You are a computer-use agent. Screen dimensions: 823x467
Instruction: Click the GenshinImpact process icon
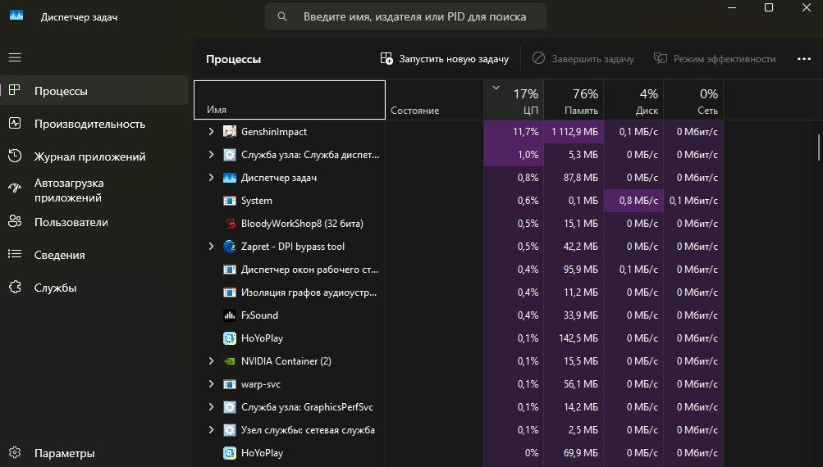[230, 132]
